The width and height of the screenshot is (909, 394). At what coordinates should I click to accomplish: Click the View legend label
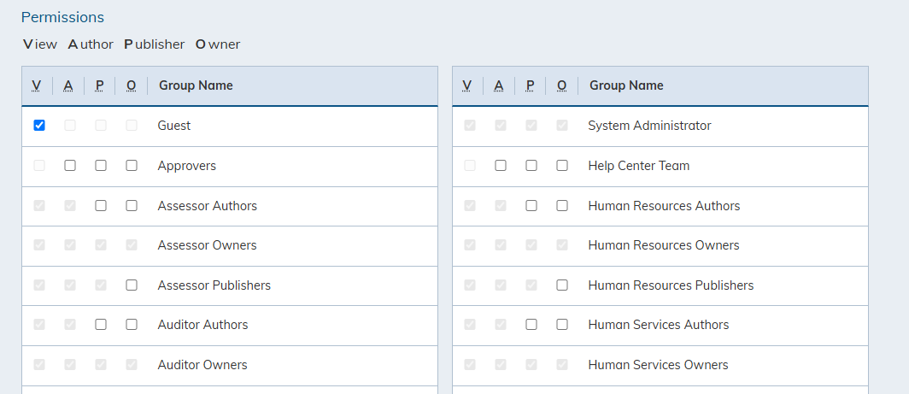coord(40,44)
